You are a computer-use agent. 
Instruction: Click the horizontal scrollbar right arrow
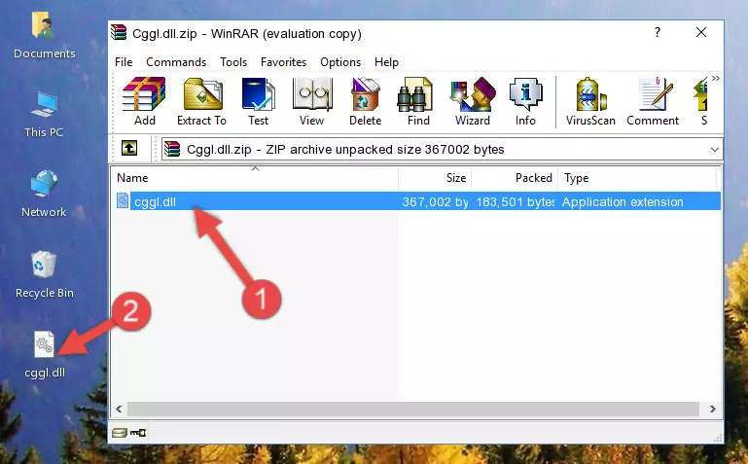click(712, 409)
